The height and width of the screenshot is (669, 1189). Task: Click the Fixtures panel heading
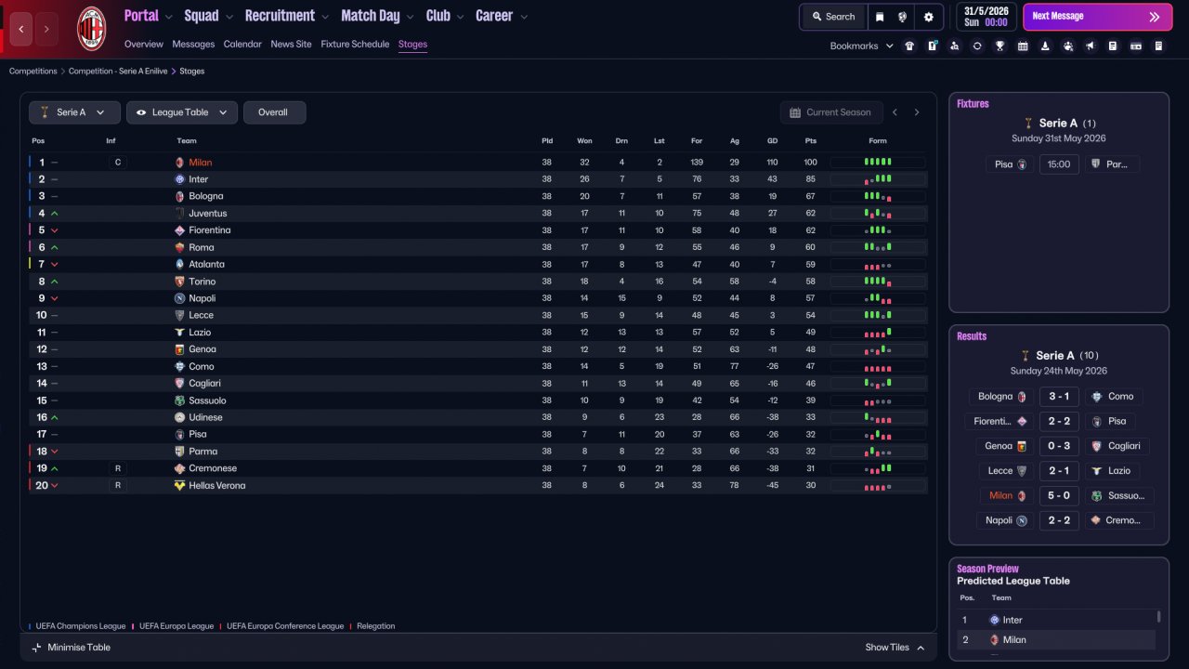click(973, 104)
